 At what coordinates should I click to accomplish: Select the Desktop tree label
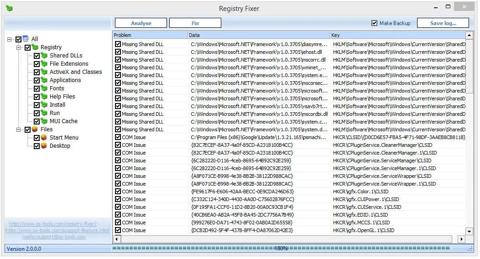tap(60, 146)
